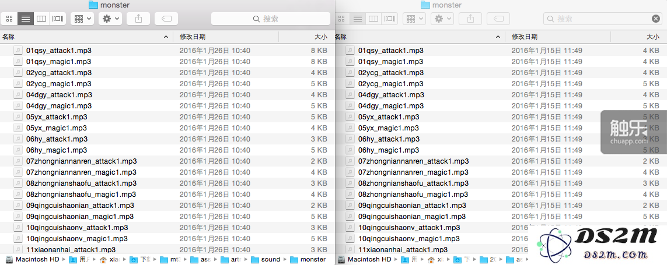Open sound folder in left path bar

pyautogui.click(x=266, y=259)
